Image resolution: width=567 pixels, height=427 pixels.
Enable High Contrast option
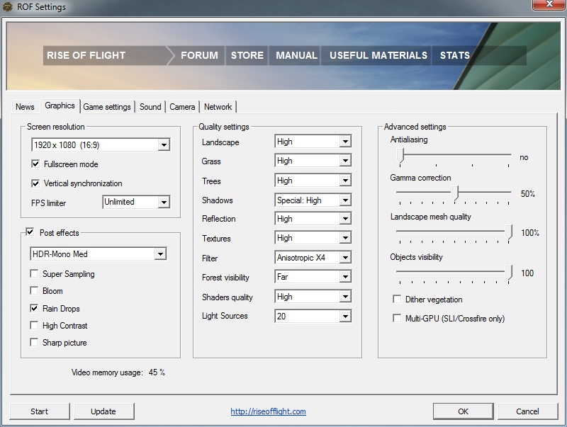[x=34, y=326]
